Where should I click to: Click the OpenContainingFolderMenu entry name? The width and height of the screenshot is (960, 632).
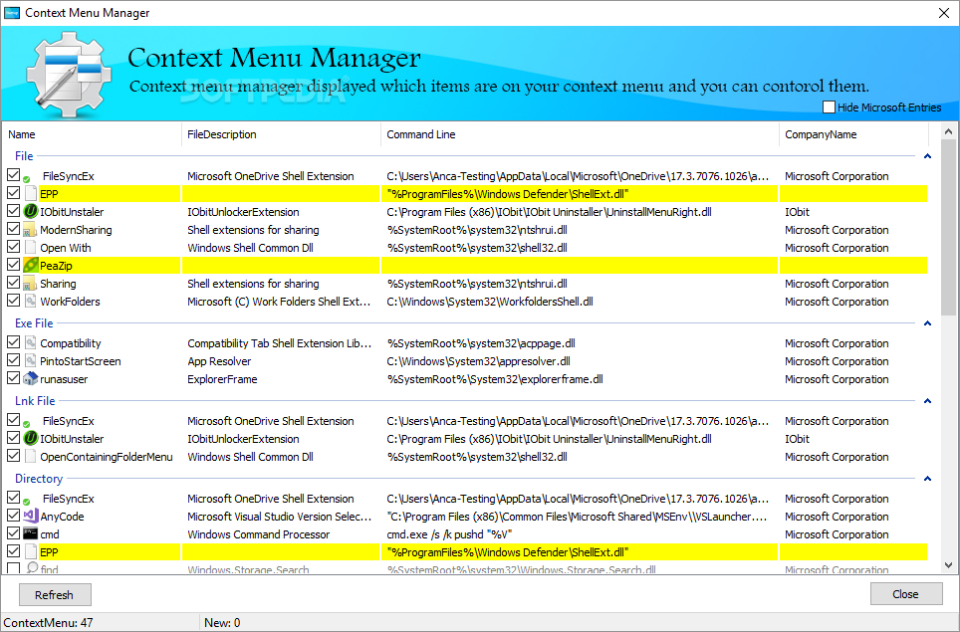pos(107,457)
